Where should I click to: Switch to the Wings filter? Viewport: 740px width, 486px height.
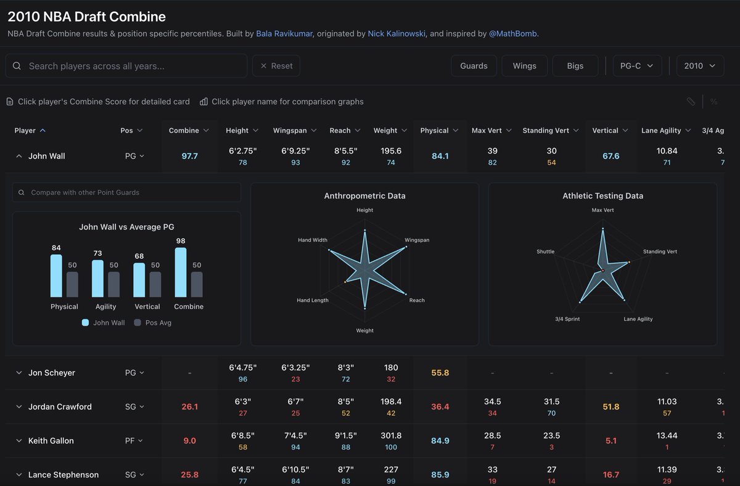[524, 65]
